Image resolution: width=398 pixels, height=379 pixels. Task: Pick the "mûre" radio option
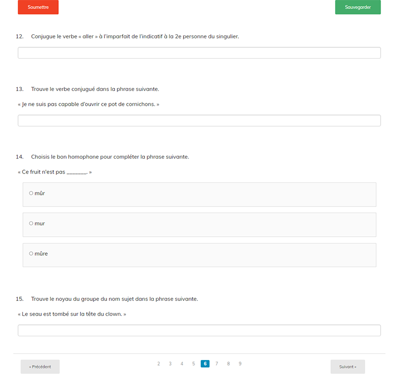[x=31, y=254]
